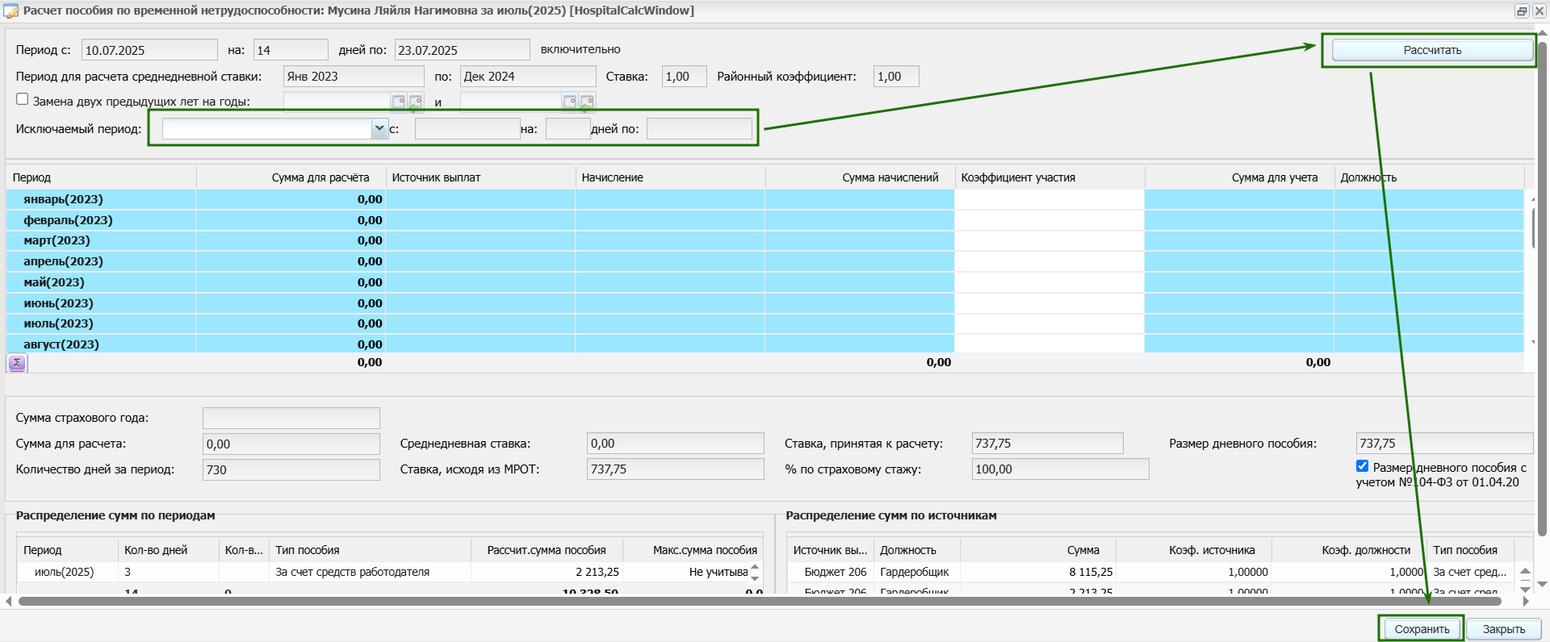This screenshot has width=1550, height=642.
Task: Select the 'август(2023)' row
Action: click(765, 344)
